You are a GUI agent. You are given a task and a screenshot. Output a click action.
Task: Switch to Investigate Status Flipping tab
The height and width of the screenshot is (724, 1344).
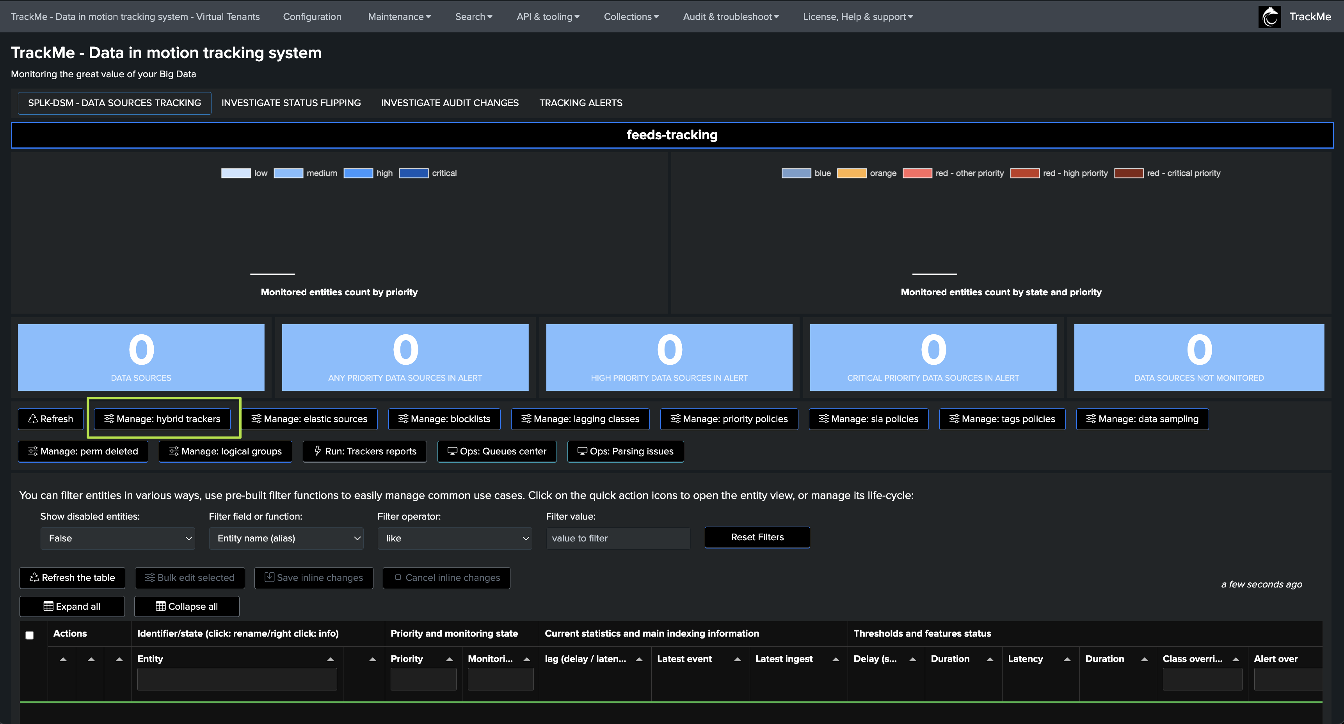291,103
